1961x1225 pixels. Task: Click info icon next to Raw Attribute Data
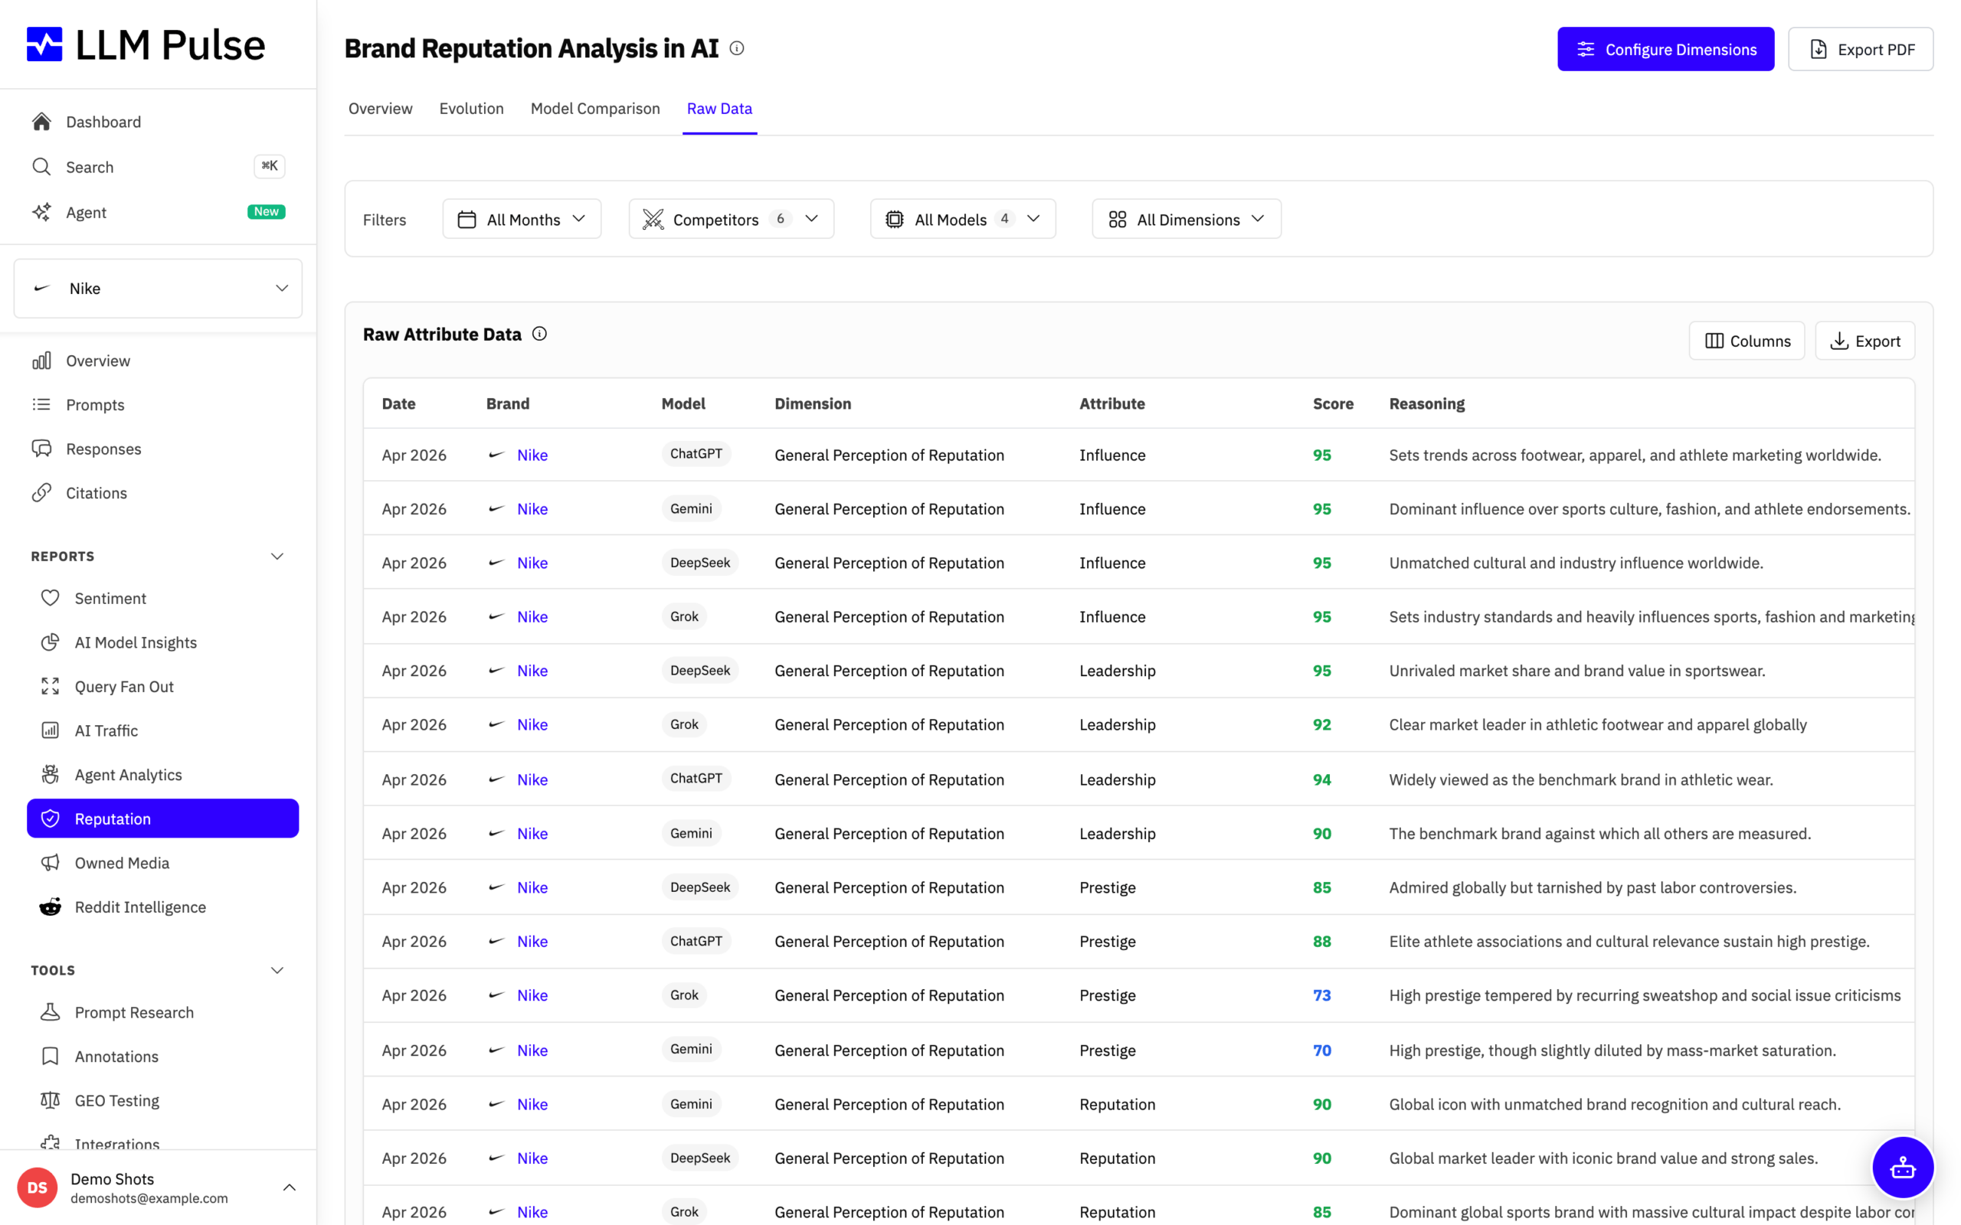(540, 334)
